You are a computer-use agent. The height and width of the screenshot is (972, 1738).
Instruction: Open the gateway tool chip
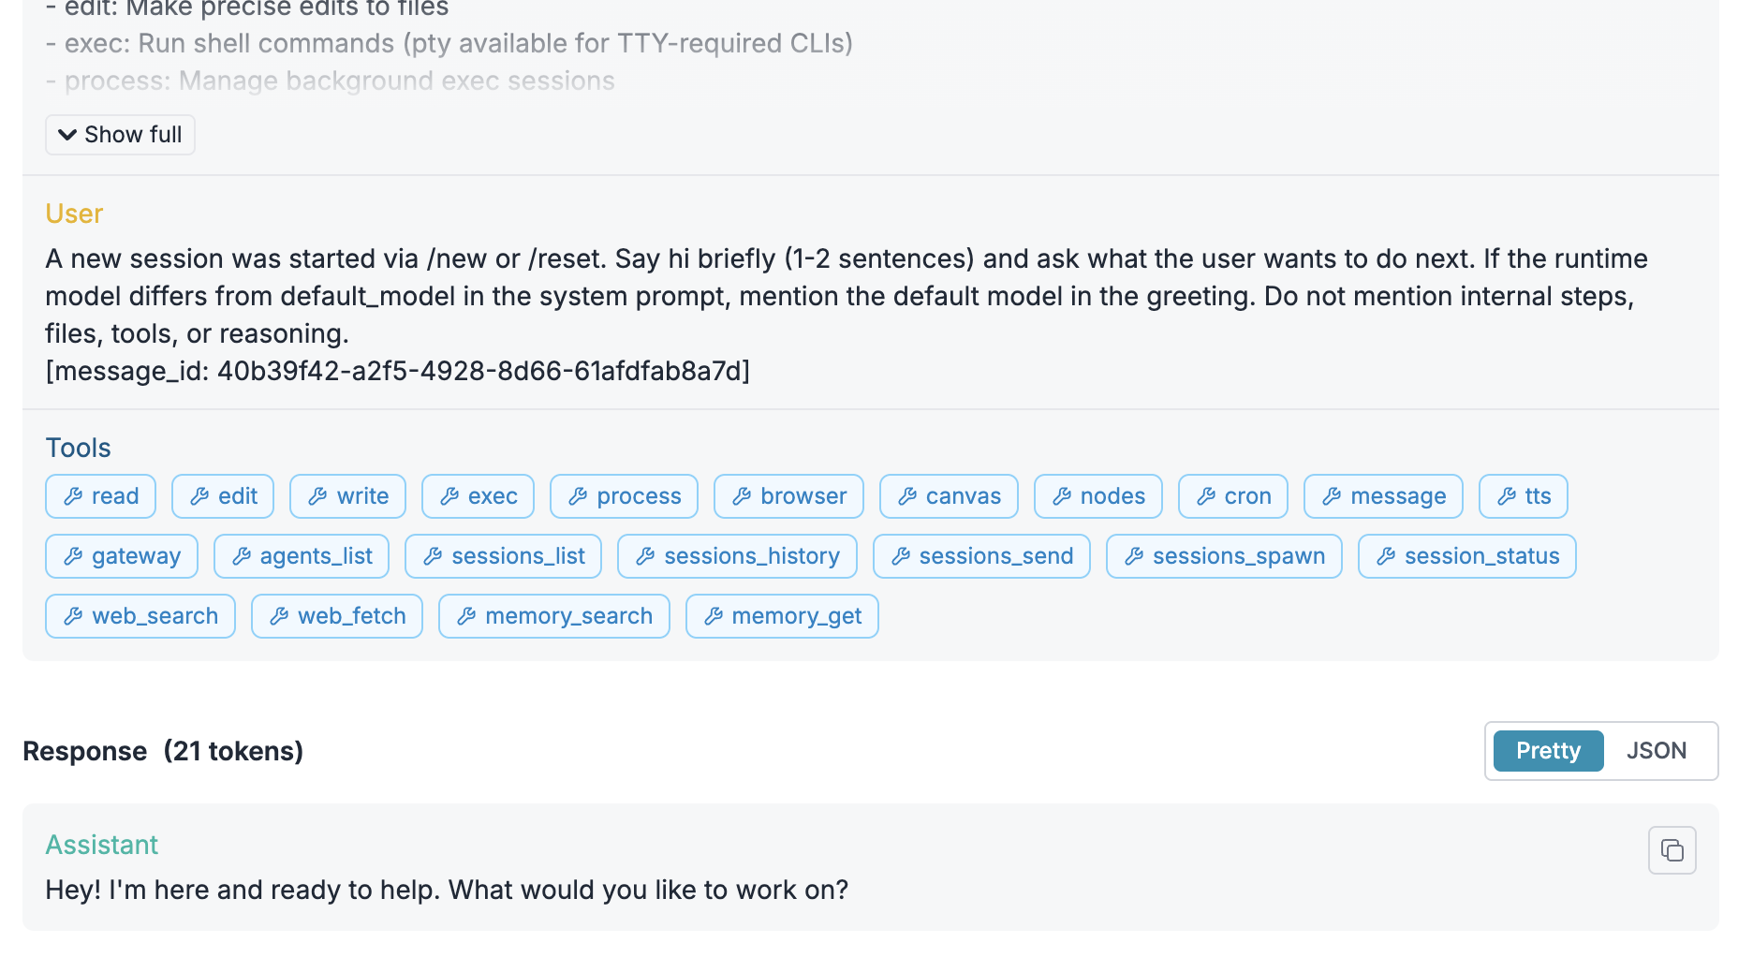pos(122,556)
